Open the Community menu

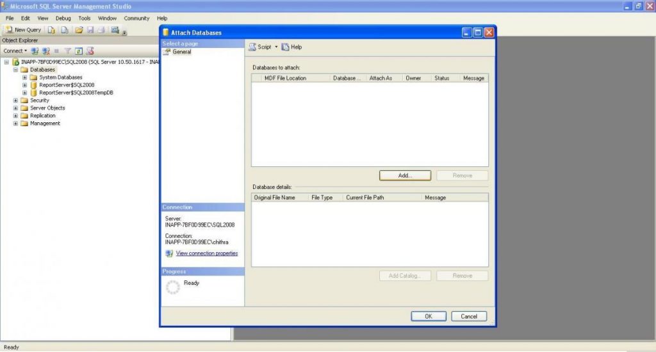(x=136, y=19)
